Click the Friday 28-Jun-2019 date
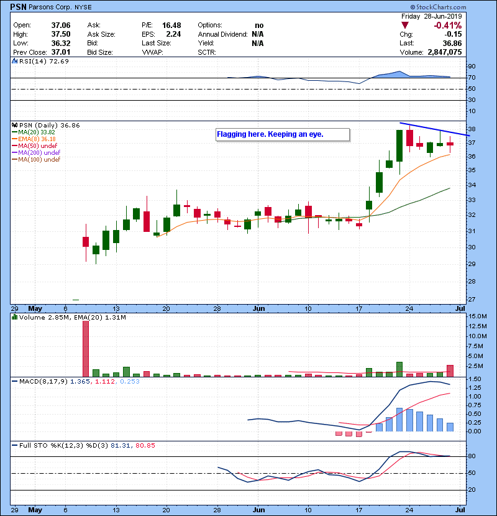Viewport: 497px width, 516px height. (x=431, y=16)
